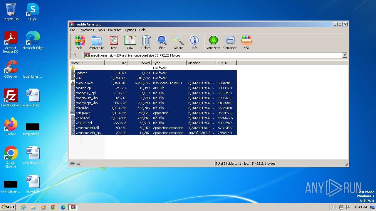376x211 pixels.
Task: Click the clock showing 8:43 PM
Action: click(361, 207)
